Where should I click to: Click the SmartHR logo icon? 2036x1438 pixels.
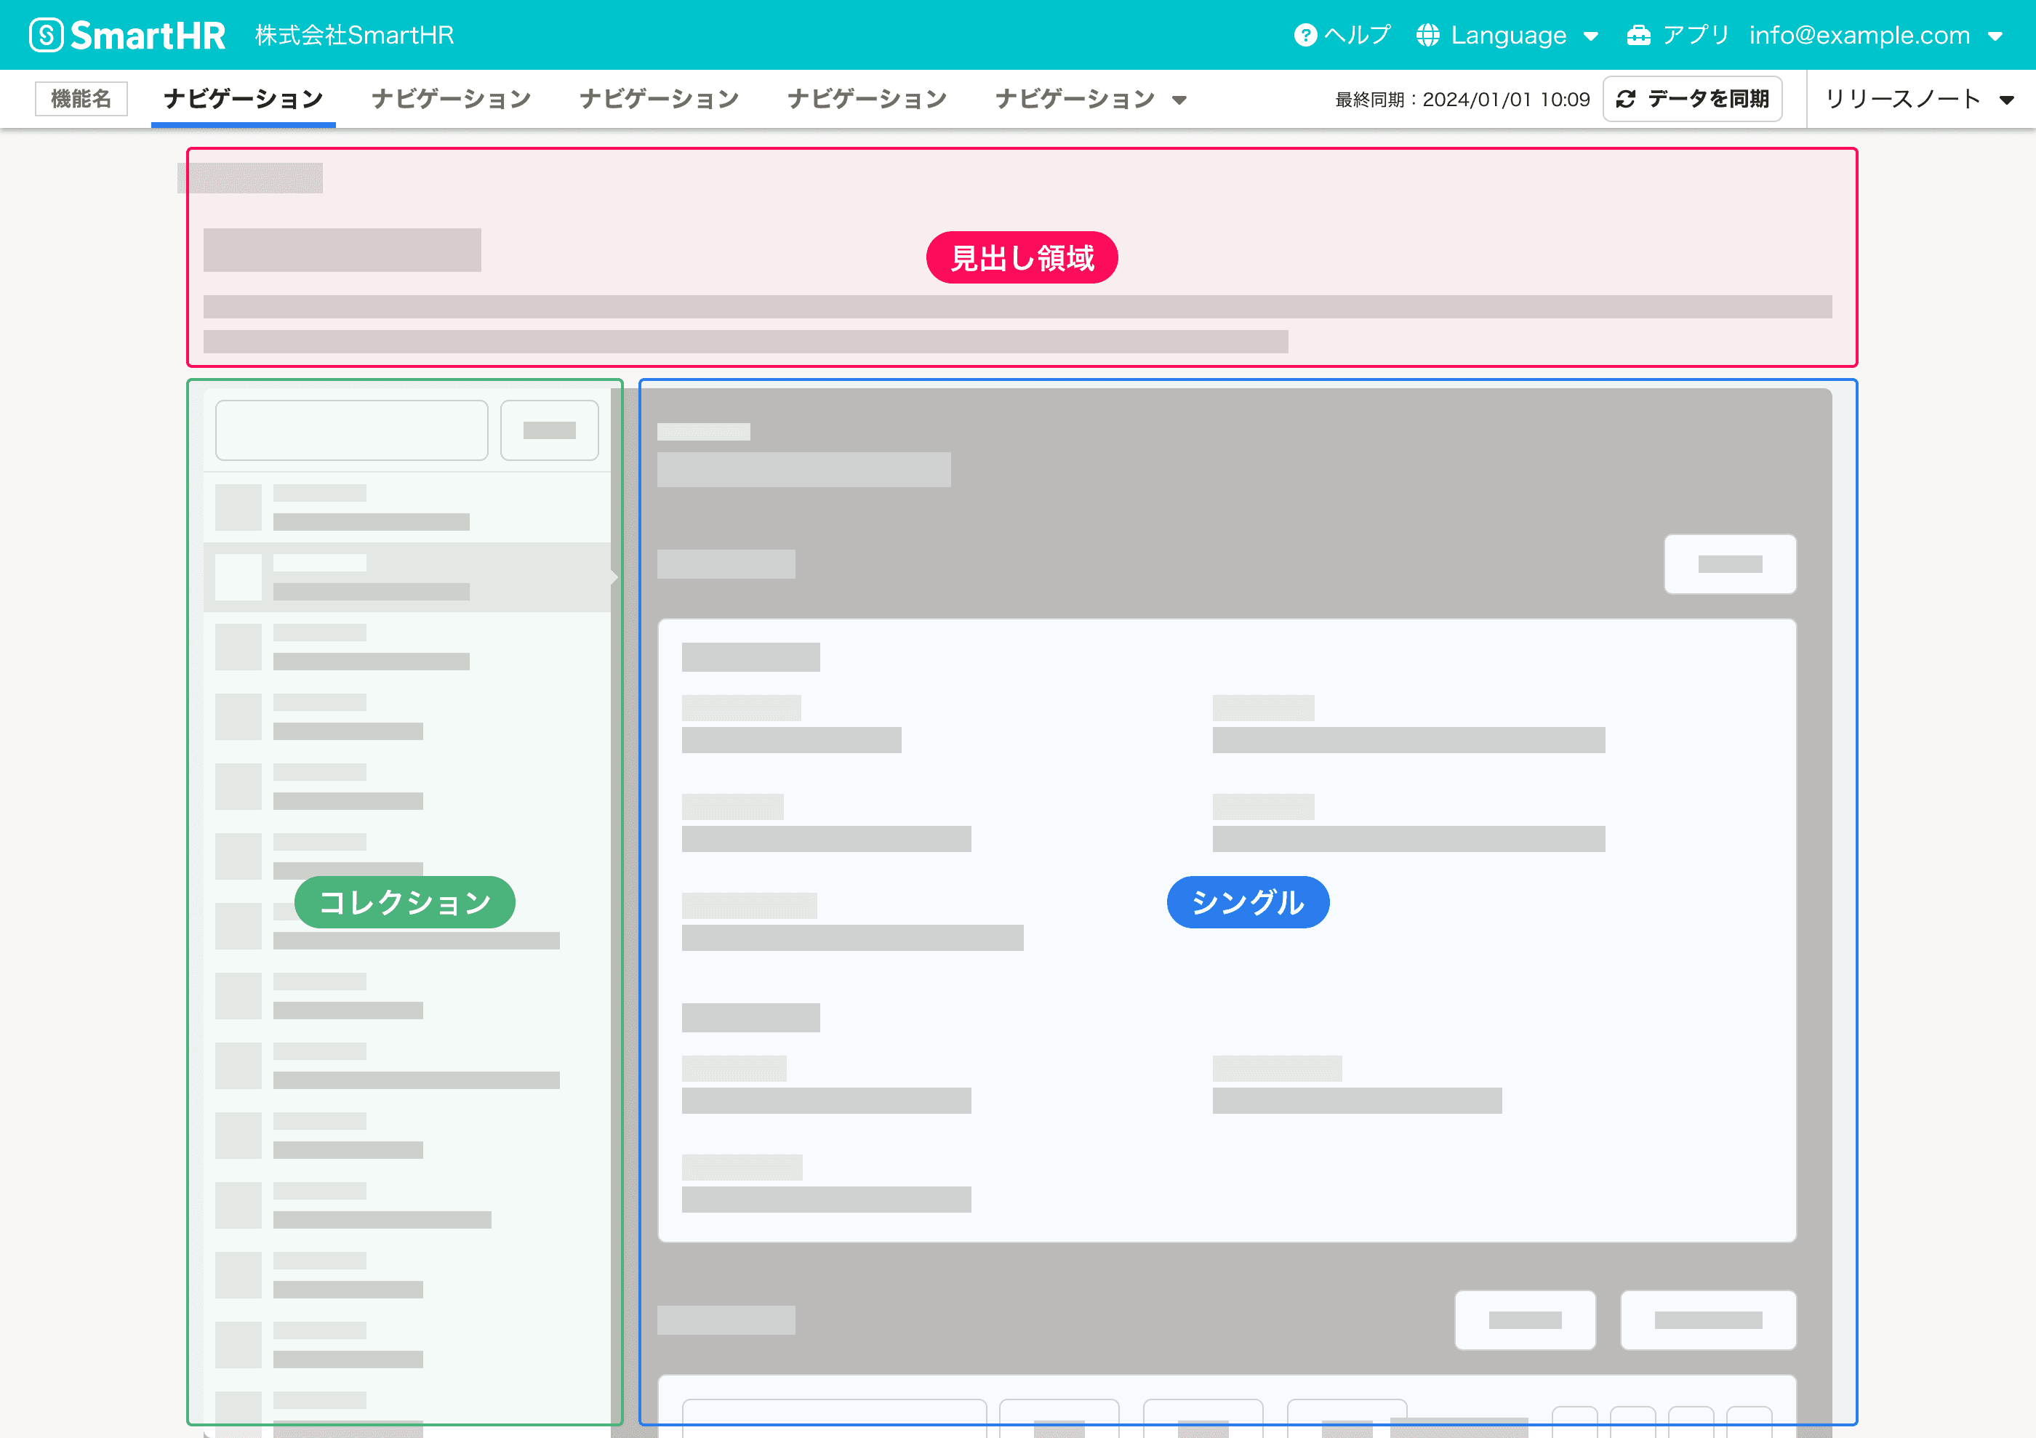46,35
